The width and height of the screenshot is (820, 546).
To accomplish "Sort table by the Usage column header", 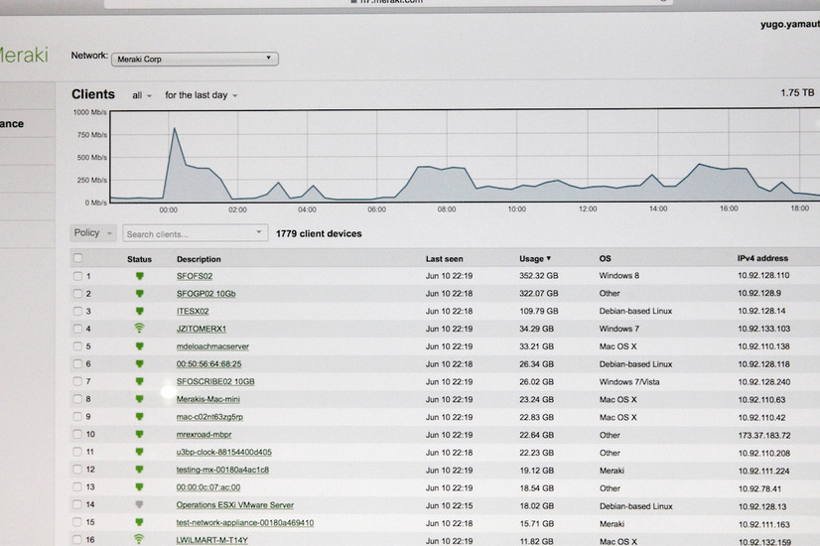I will (x=534, y=258).
